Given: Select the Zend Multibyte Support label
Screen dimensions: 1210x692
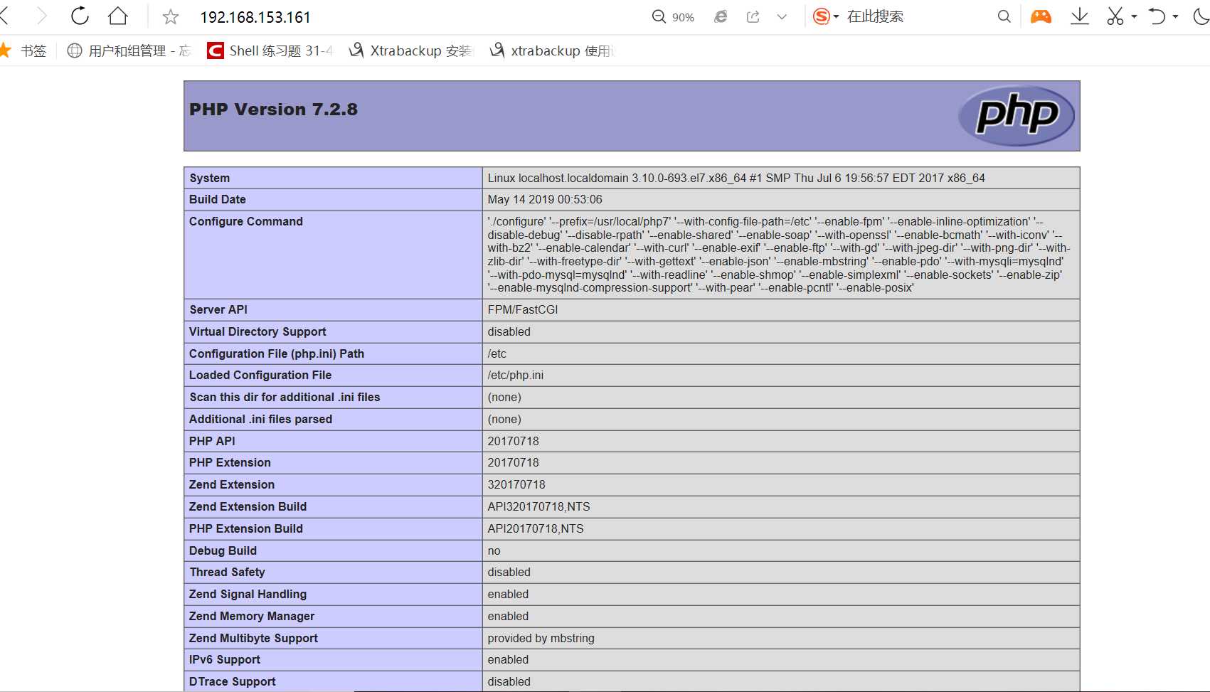Looking at the screenshot, I should (x=253, y=638).
